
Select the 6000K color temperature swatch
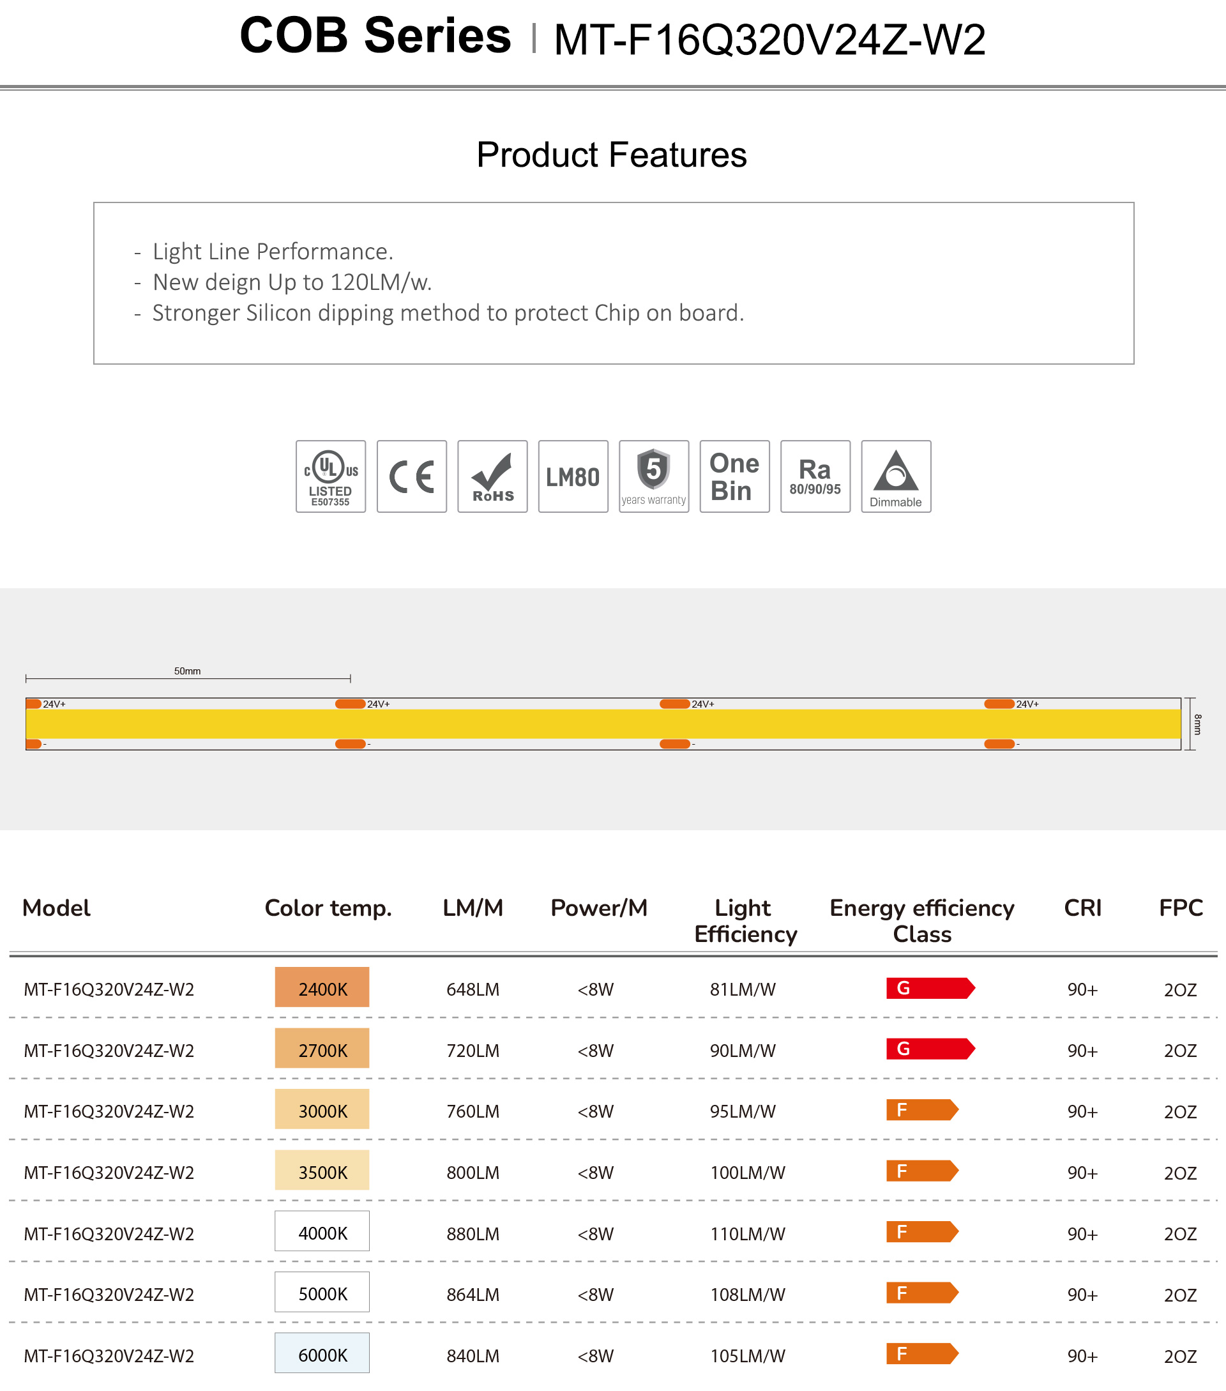pos(322,1353)
